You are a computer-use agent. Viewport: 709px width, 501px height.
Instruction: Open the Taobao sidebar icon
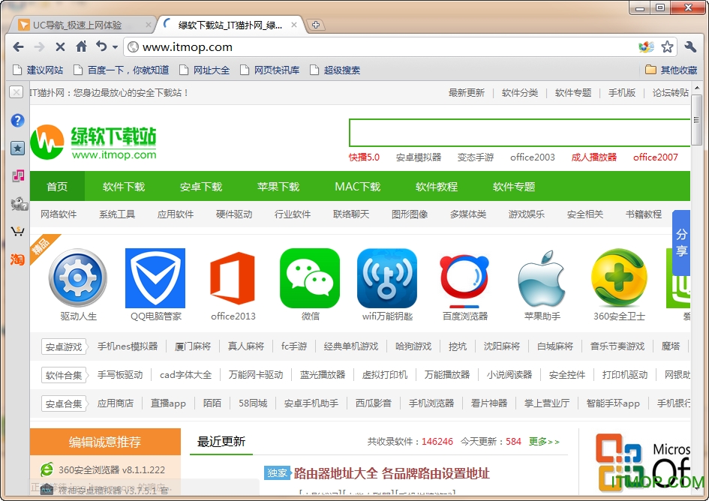pos(17,259)
